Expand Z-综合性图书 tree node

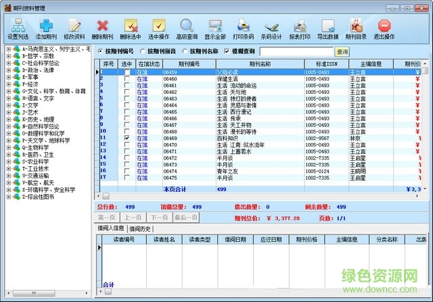pyautogui.click(x=9, y=197)
